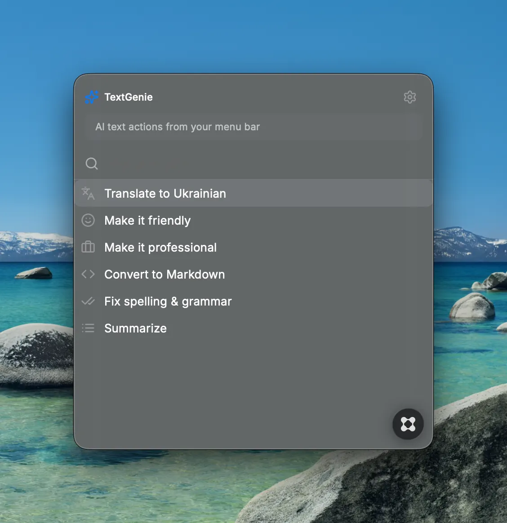Choose Make it friendly
Viewport: 507px width, 523px height.
(253, 221)
